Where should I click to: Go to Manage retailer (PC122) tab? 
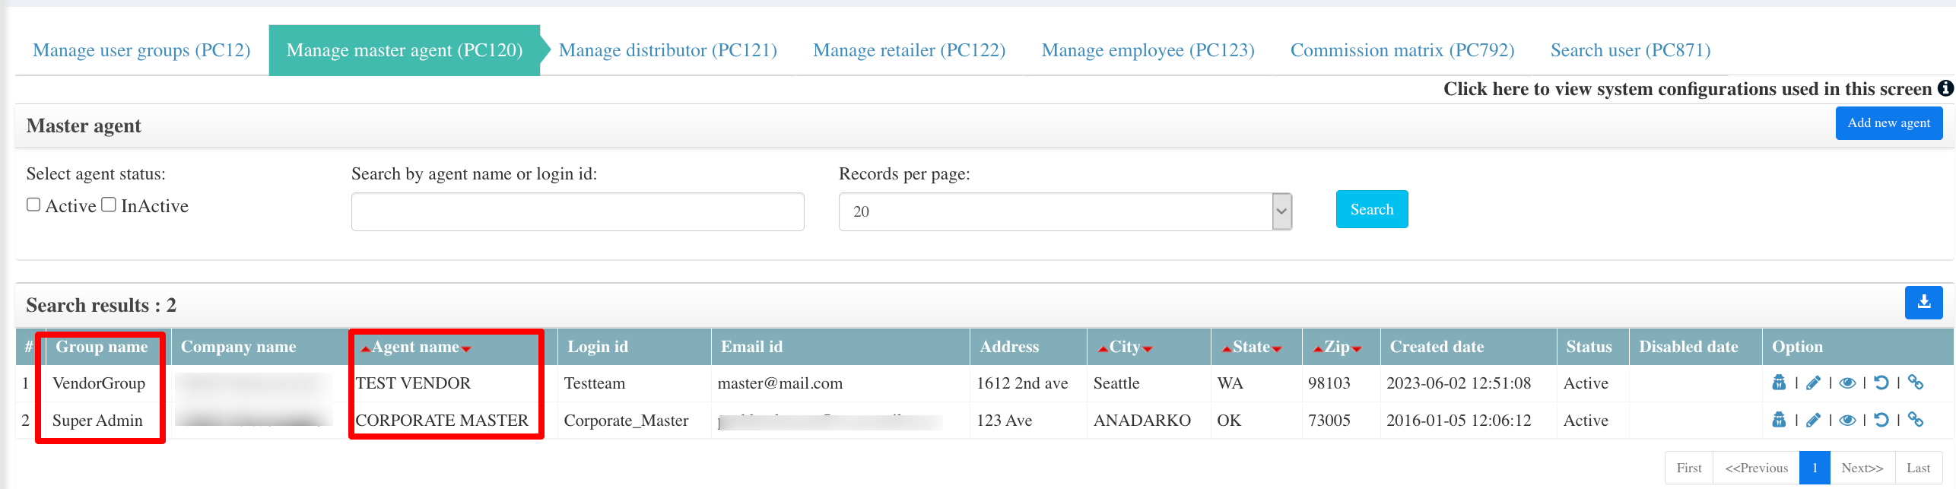tap(909, 50)
